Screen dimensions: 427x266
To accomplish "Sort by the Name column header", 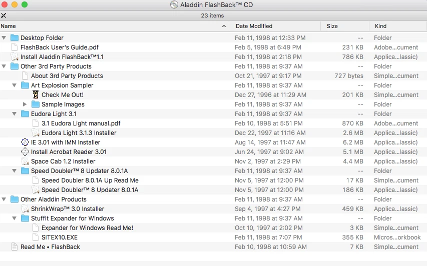I will click(x=115, y=26).
